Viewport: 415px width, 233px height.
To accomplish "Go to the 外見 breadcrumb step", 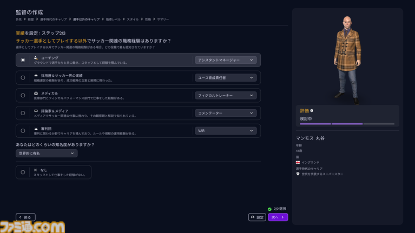I will (19, 19).
